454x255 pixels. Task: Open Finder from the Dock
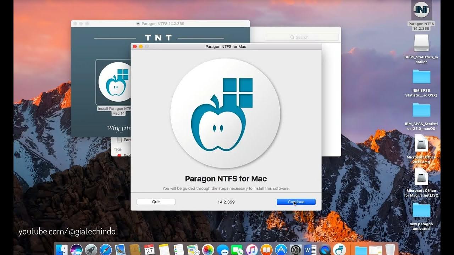coord(62,250)
